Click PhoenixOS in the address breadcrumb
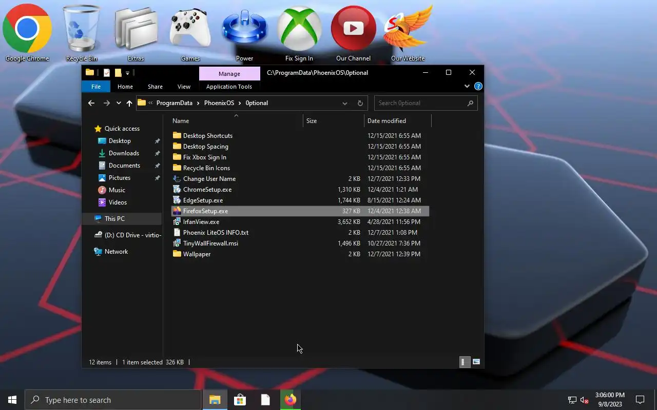657x410 pixels. pyautogui.click(x=219, y=103)
